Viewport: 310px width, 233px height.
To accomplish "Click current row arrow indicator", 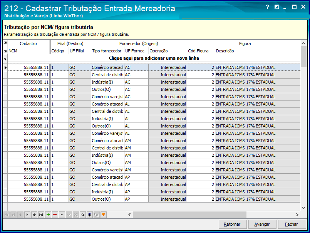I will [x=5, y=67].
